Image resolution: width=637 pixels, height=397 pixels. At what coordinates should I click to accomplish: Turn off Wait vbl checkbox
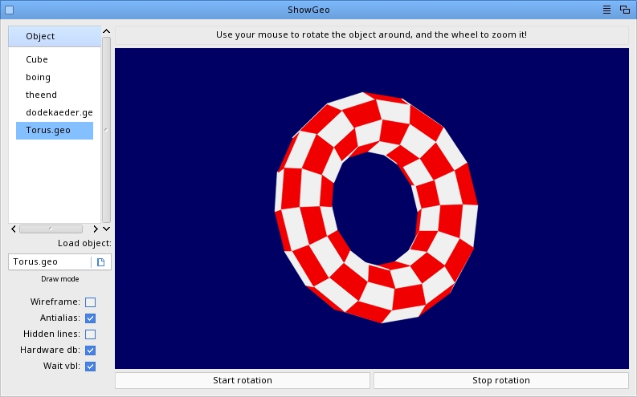91,367
